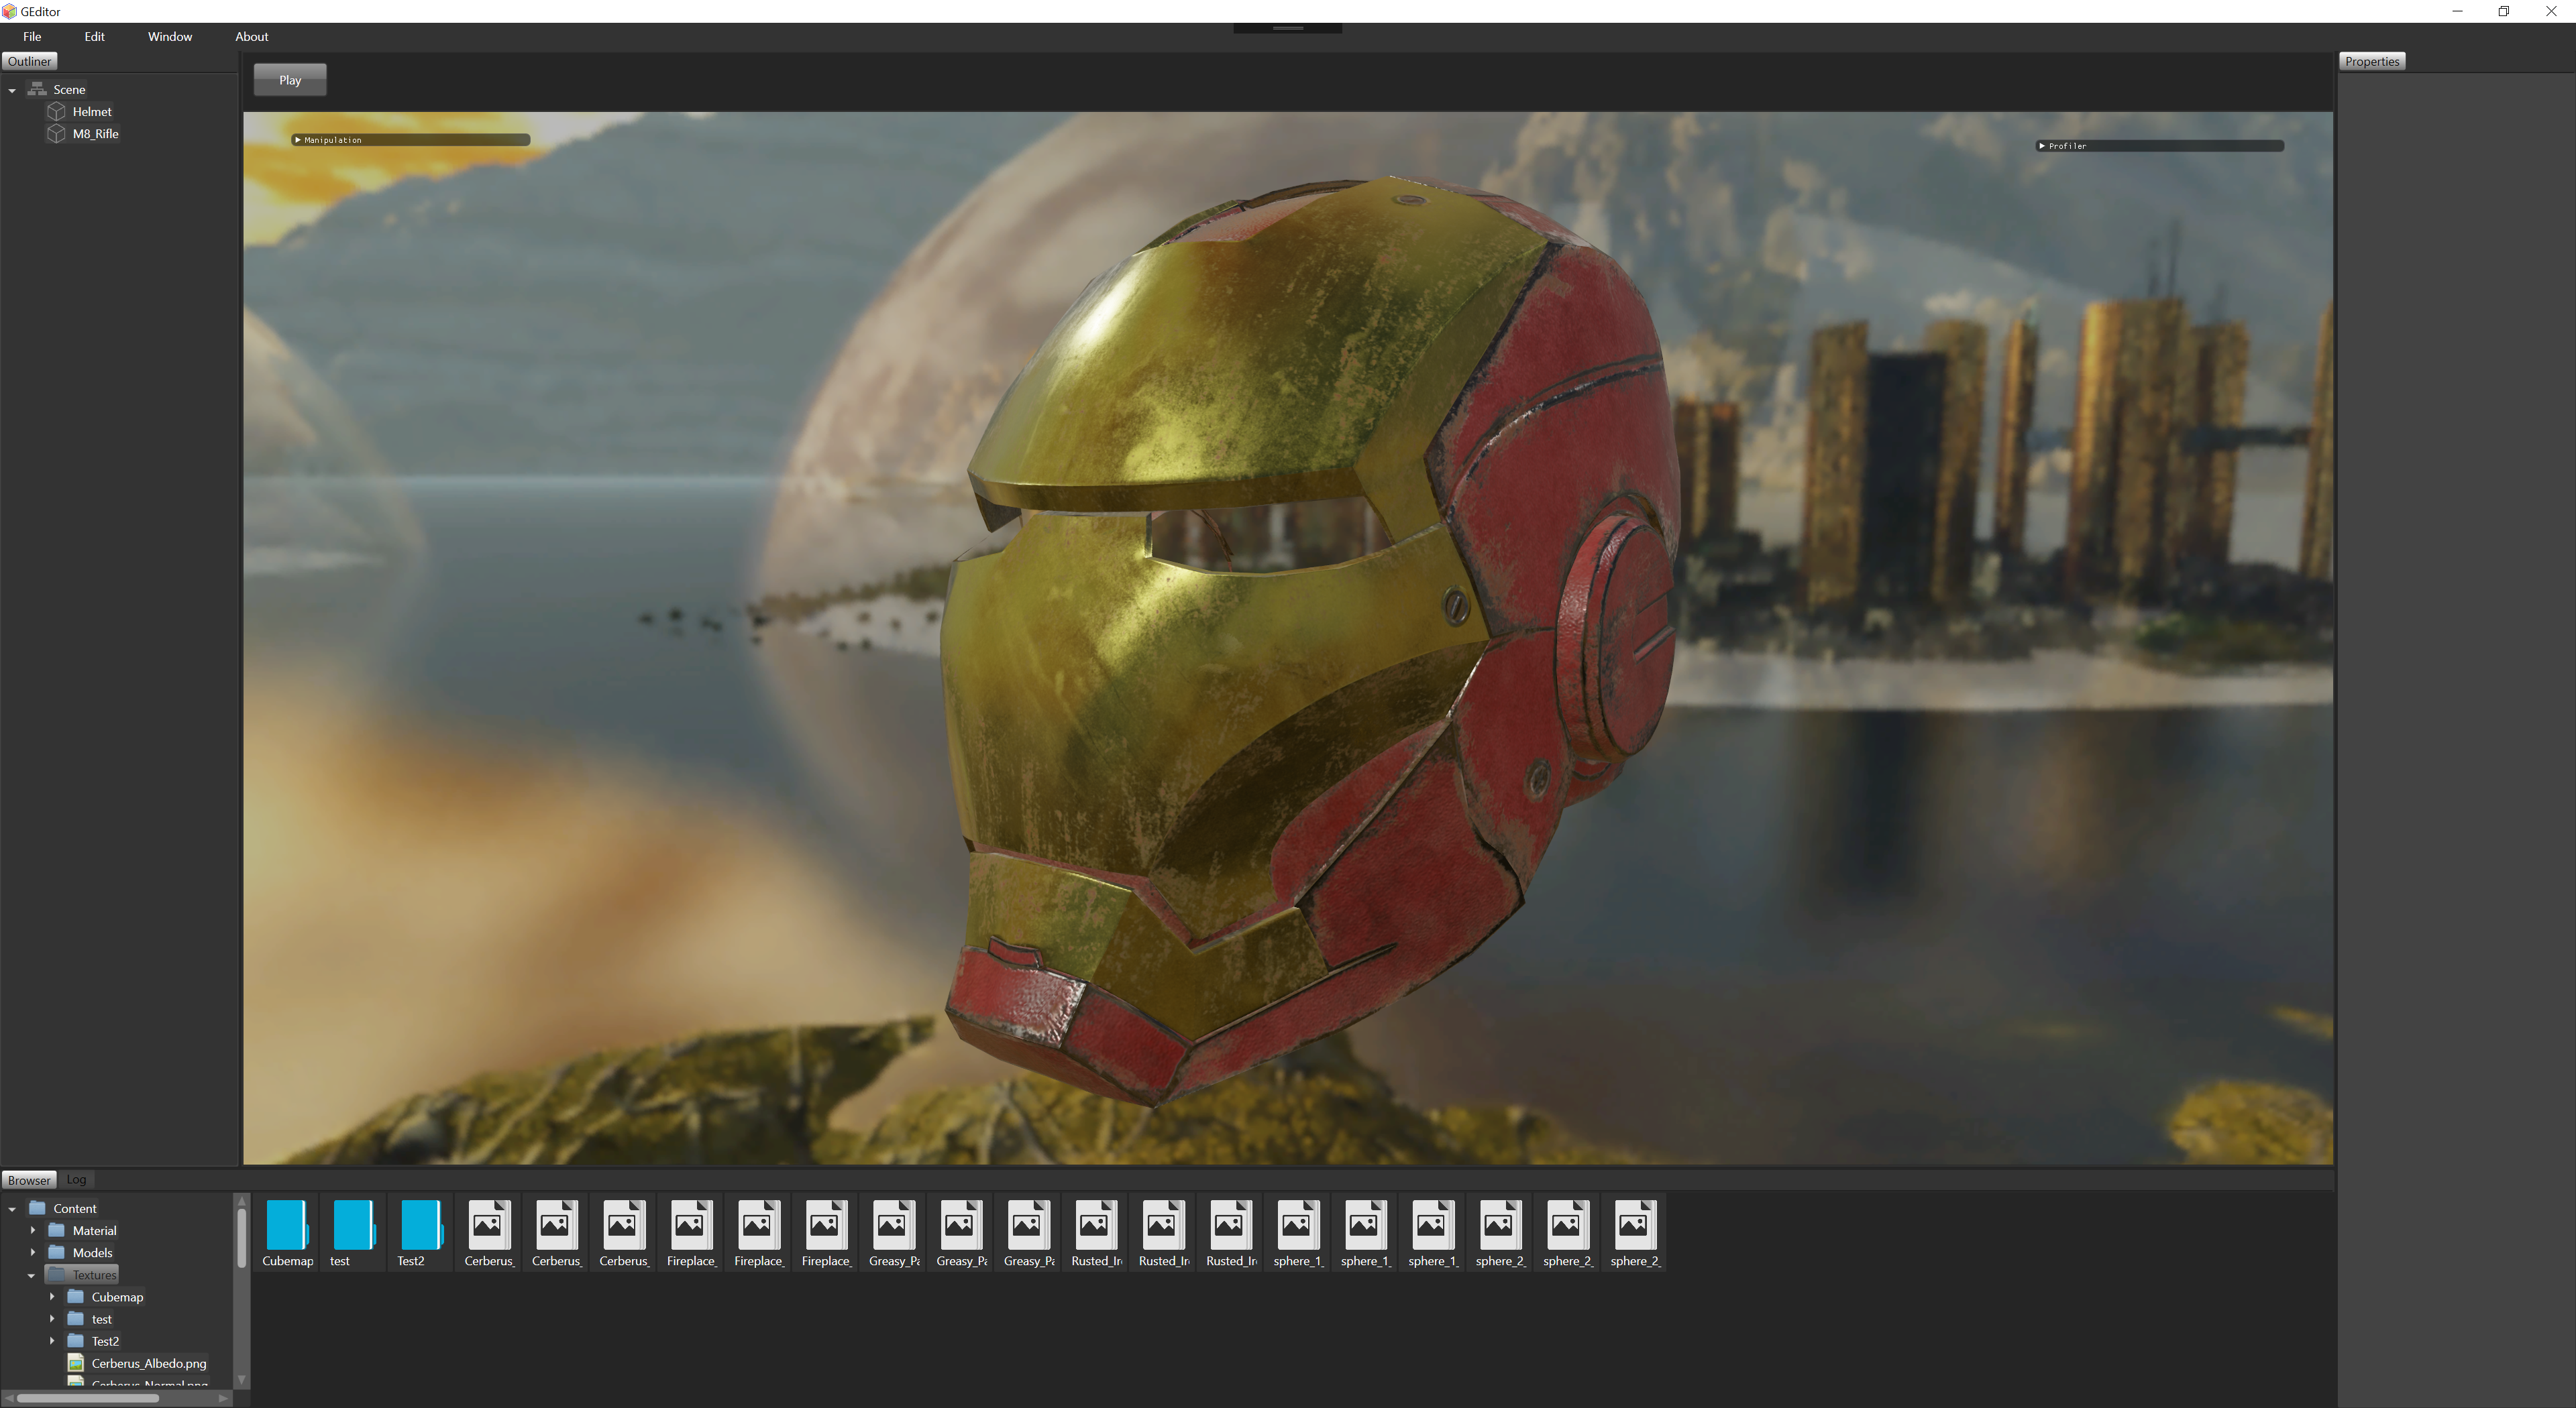The width and height of the screenshot is (2576, 1408).
Task: Collapse the Scene tree node arrow
Action: [12, 90]
